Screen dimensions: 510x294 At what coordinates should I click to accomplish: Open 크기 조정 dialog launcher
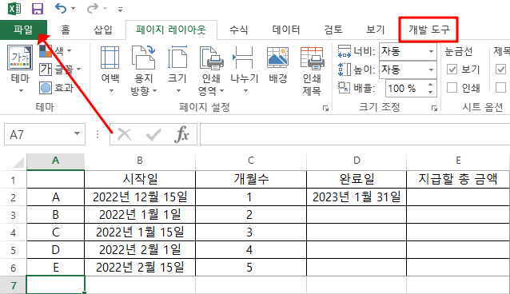click(x=434, y=109)
